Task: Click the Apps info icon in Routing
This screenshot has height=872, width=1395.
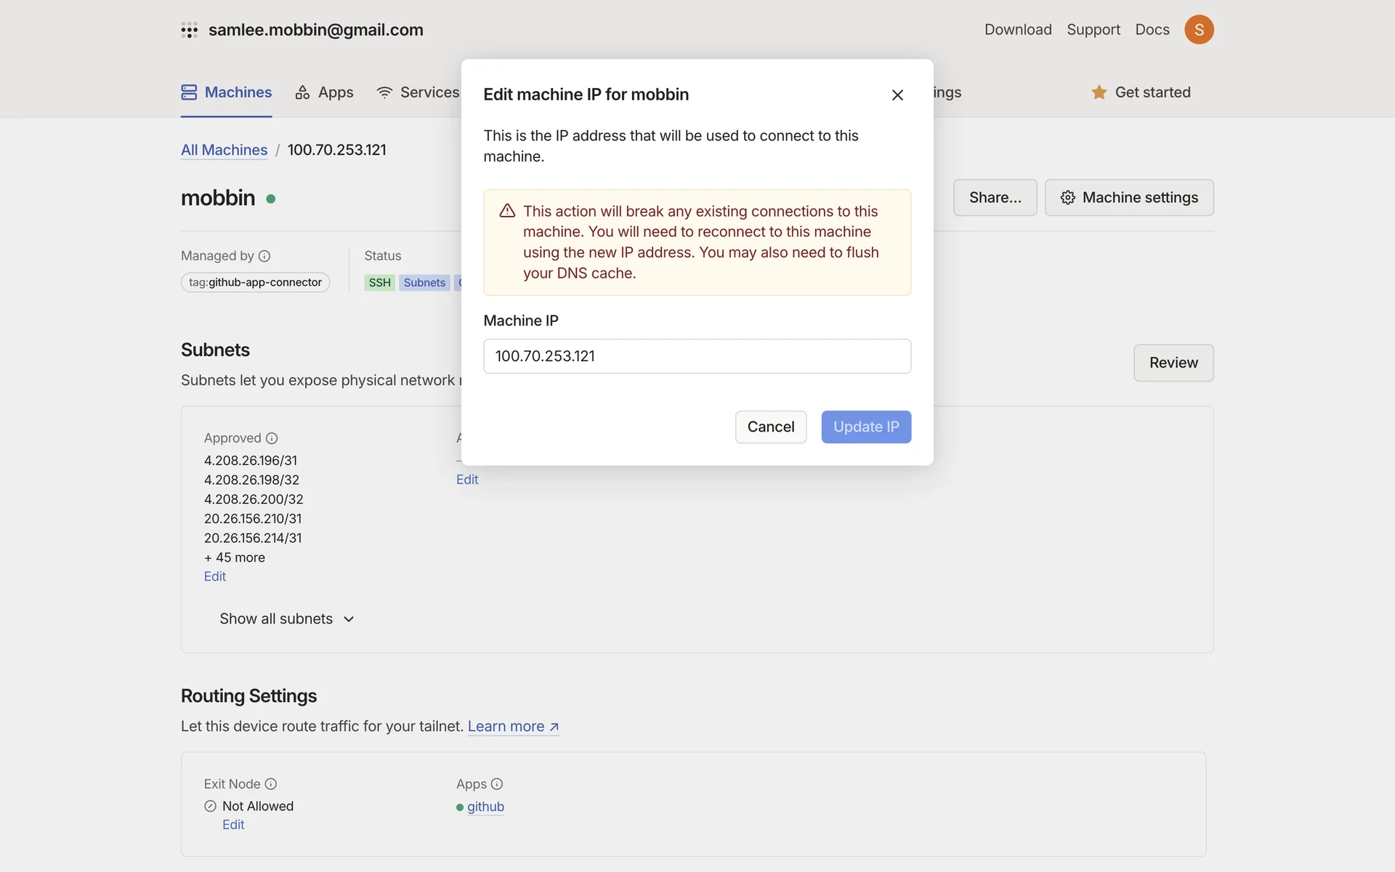Action: point(497,784)
